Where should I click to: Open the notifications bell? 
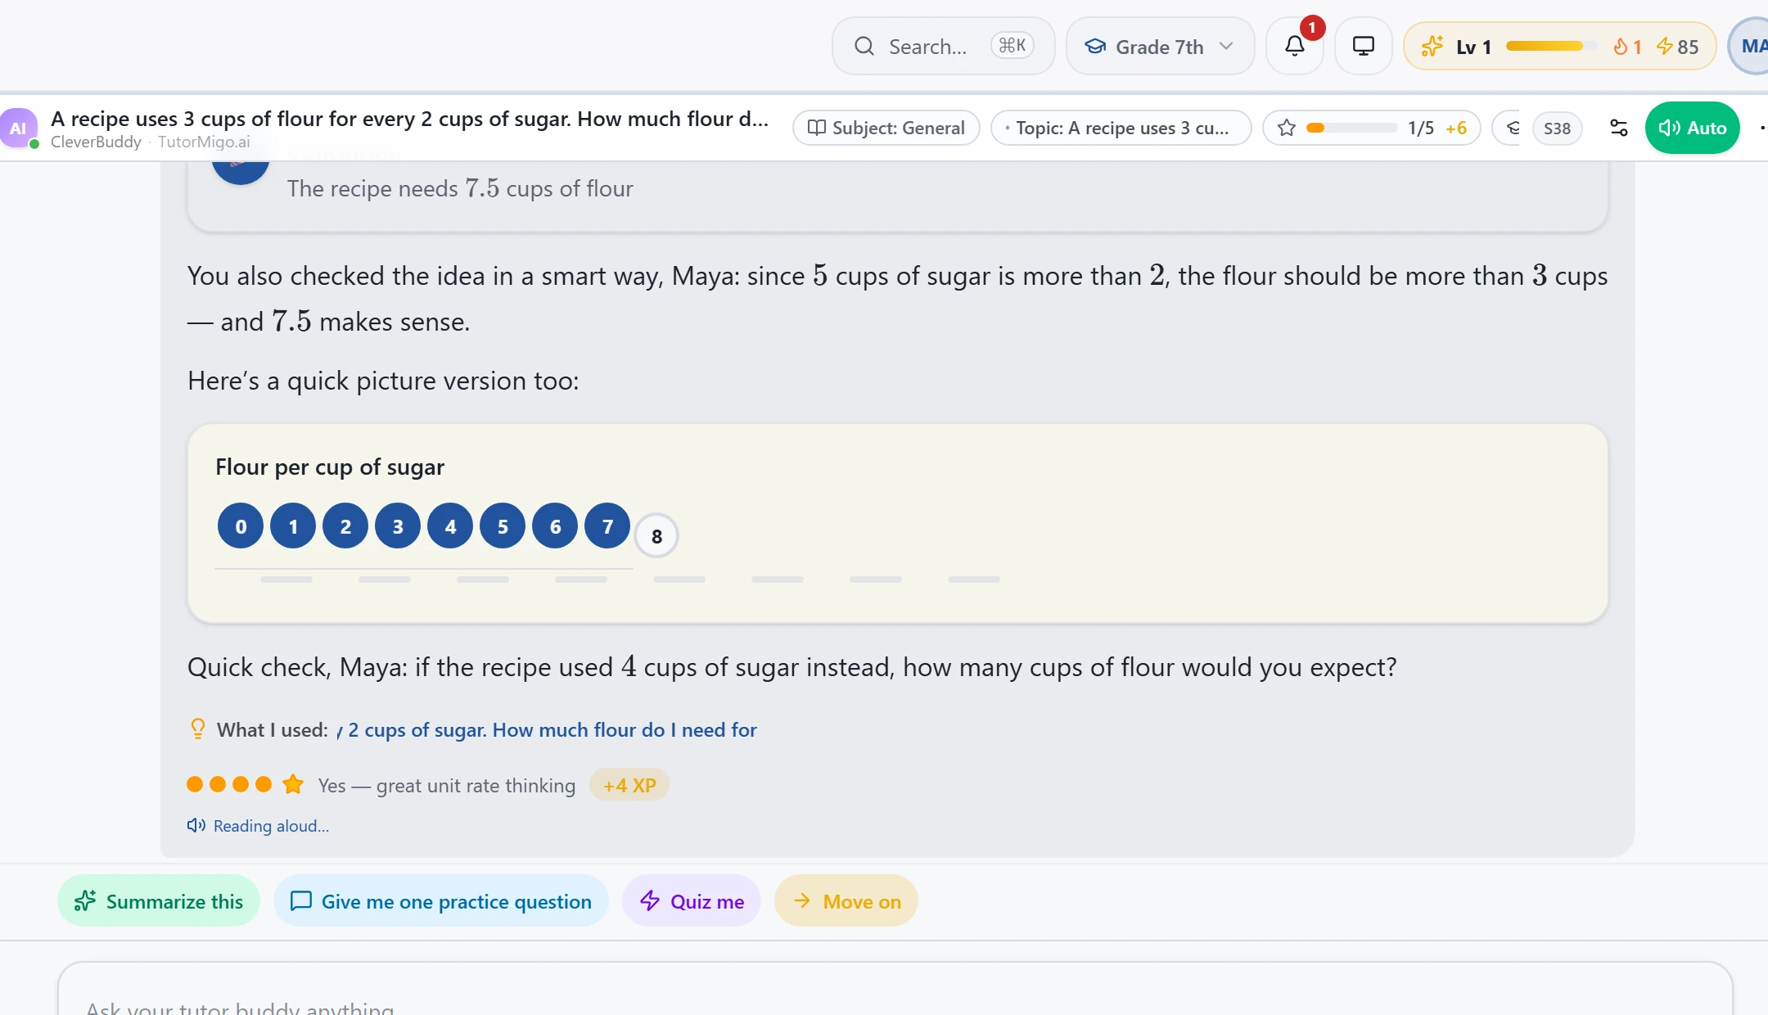(x=1294, y=46)
